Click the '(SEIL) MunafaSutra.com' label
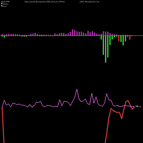This screenshot has height=143, width=143. (x=89, y=2)
